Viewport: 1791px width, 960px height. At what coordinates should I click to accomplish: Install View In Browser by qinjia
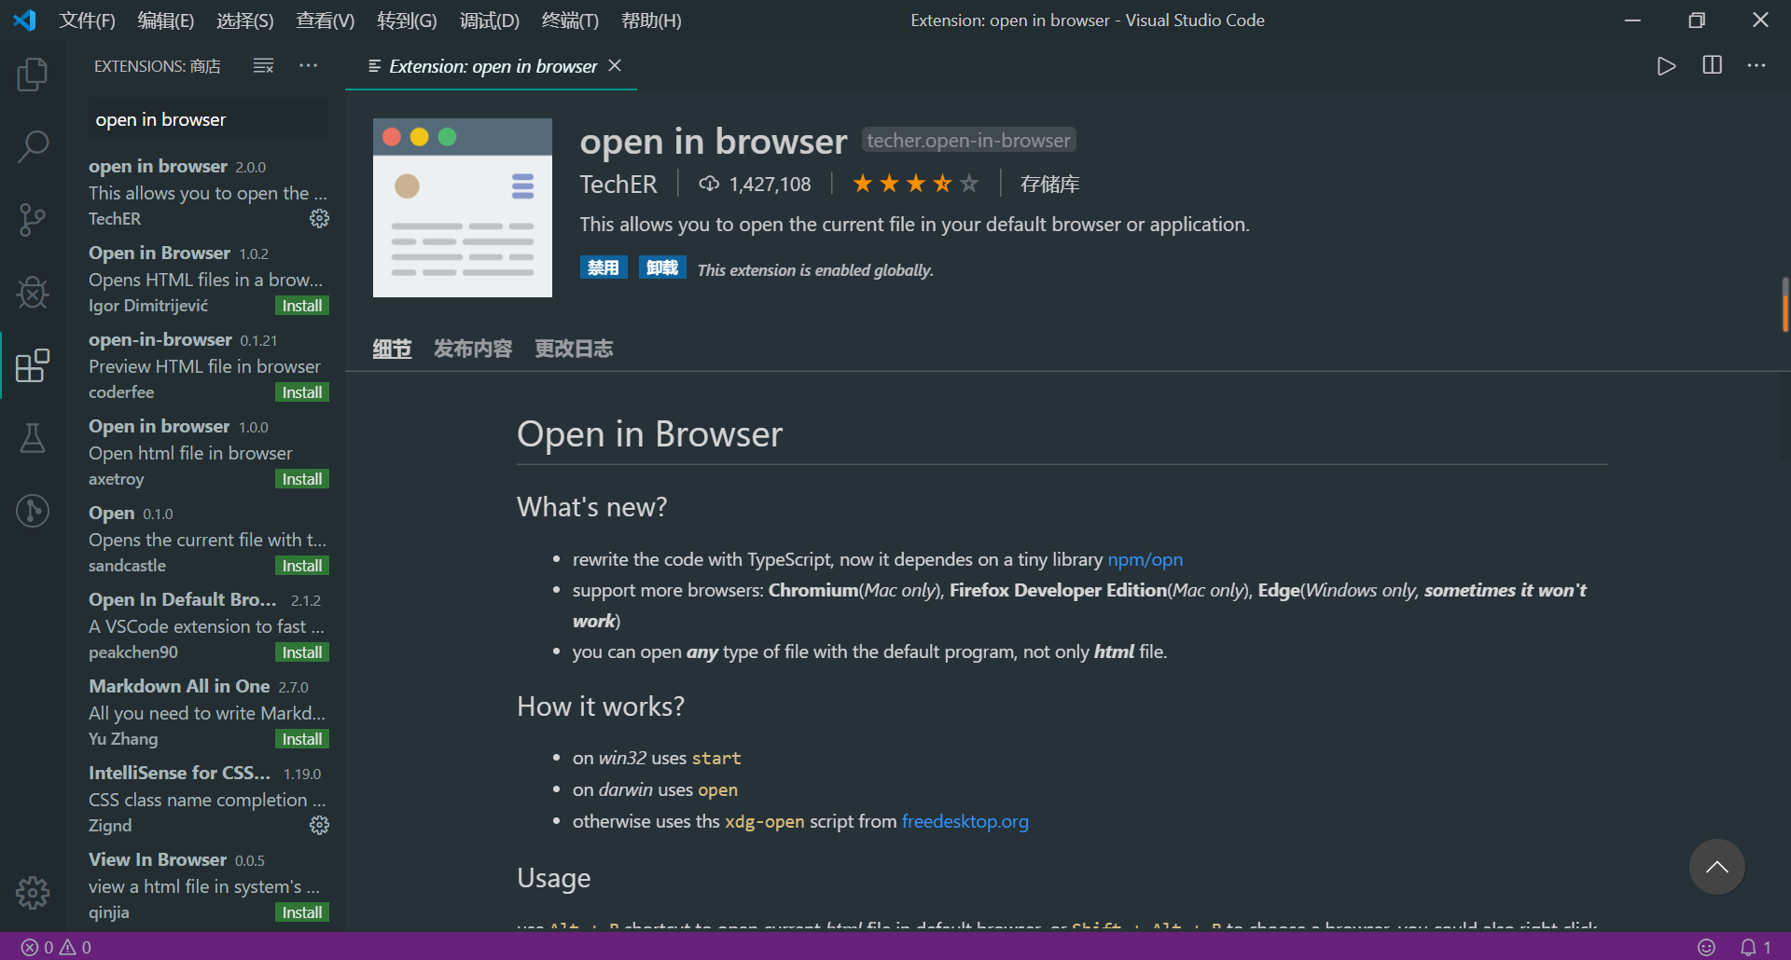coord(302,912)
